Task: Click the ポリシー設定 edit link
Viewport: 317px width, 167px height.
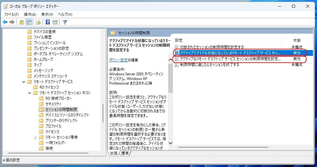Action: [118, 60]
